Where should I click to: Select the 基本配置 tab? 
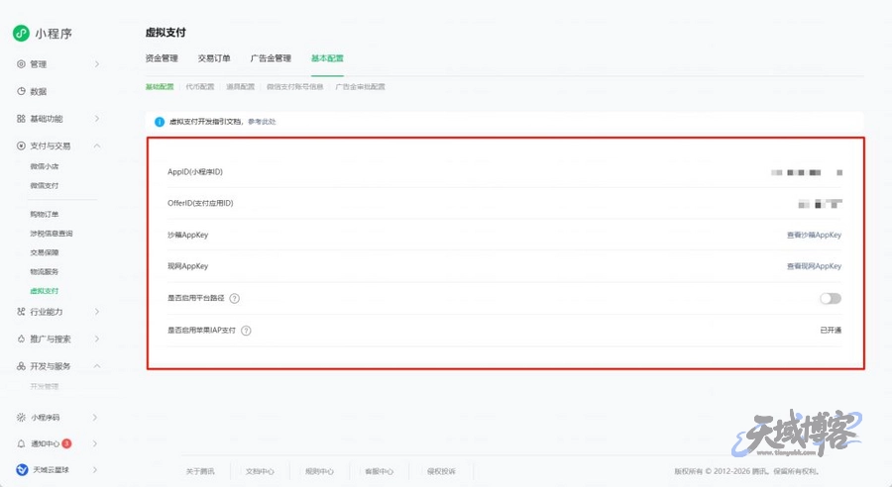pyautogui.click(x=327, y=58)
